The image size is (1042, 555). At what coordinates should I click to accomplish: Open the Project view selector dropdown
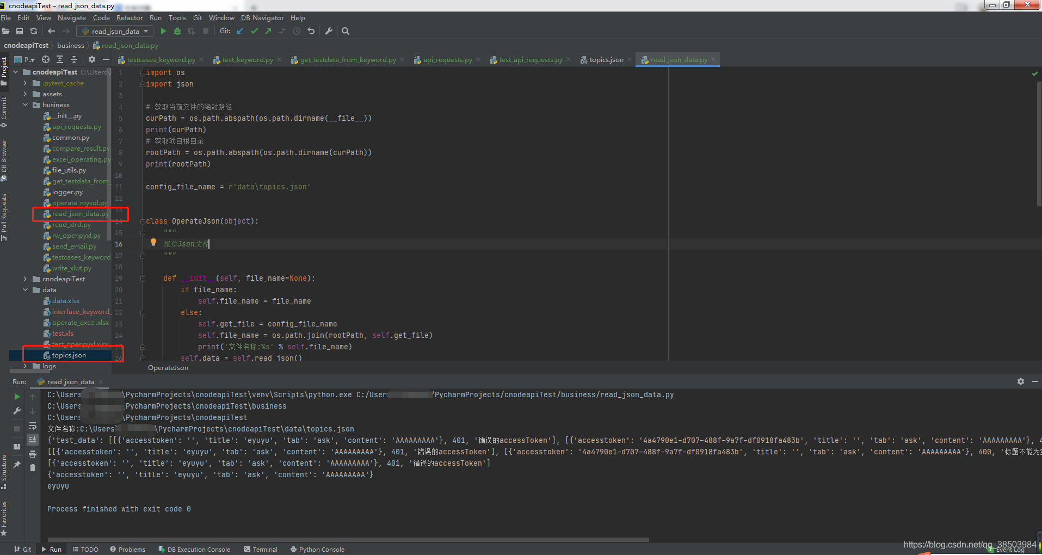(24, 59)
